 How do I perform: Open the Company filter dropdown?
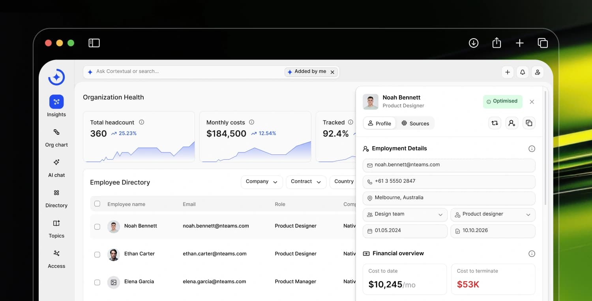pos(262,182)
